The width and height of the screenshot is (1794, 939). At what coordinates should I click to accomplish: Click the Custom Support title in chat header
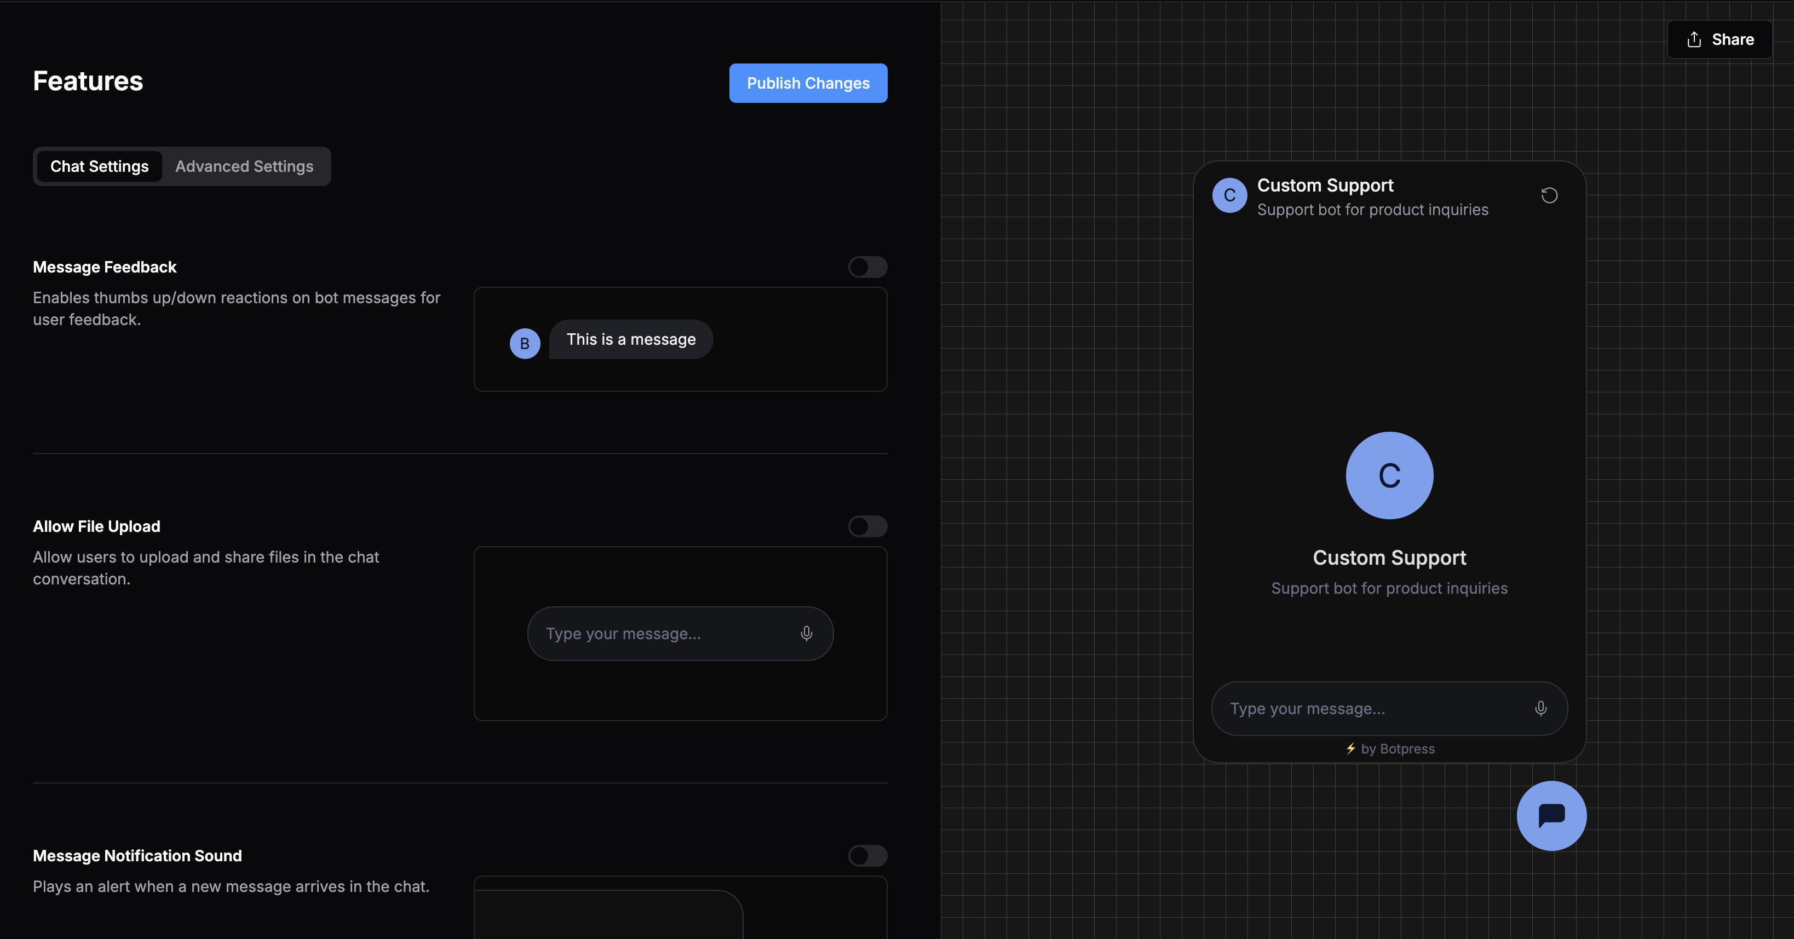pyautogui.click(x=1325, y=185)
